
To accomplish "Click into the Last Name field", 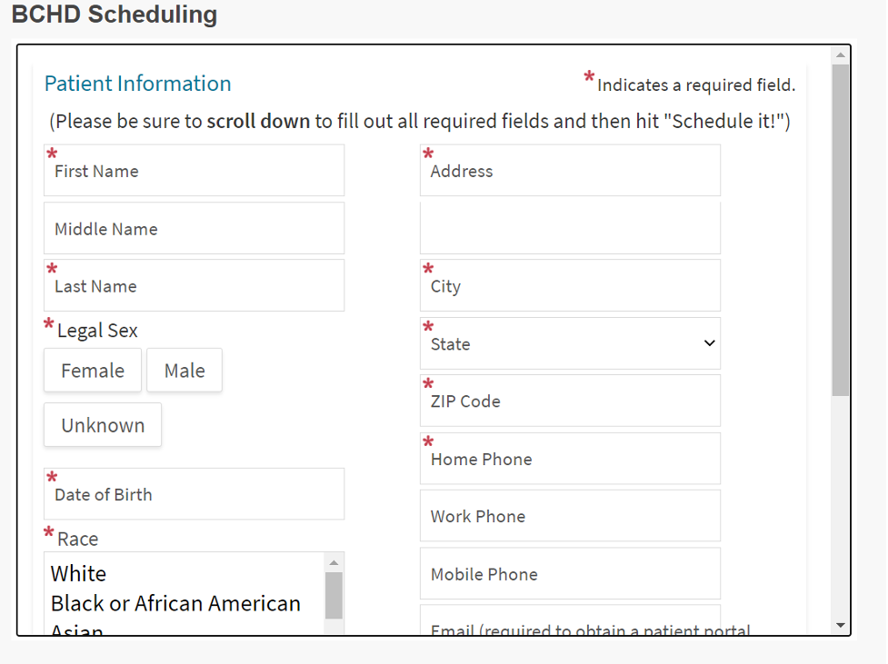I will [194, 286].
